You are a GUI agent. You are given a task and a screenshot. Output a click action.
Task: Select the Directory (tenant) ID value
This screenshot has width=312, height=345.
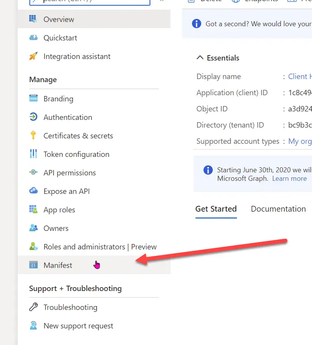click(x=300, y=125)
